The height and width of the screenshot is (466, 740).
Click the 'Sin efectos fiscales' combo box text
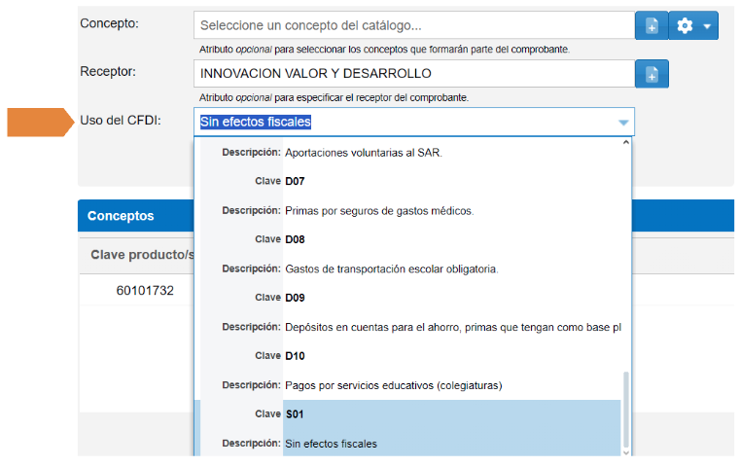(255, 122)
